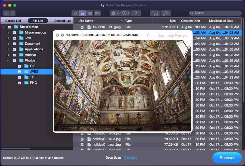The image size is (245, 166).
Task: Click the Deep Scan 'Click here' link
Action: 131,158
